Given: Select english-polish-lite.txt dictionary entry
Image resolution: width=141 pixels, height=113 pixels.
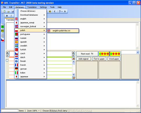Looking at the screenshot, I should point(63,31).
